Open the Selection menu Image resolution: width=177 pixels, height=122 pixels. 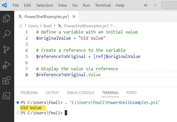[x=44, y=5]
